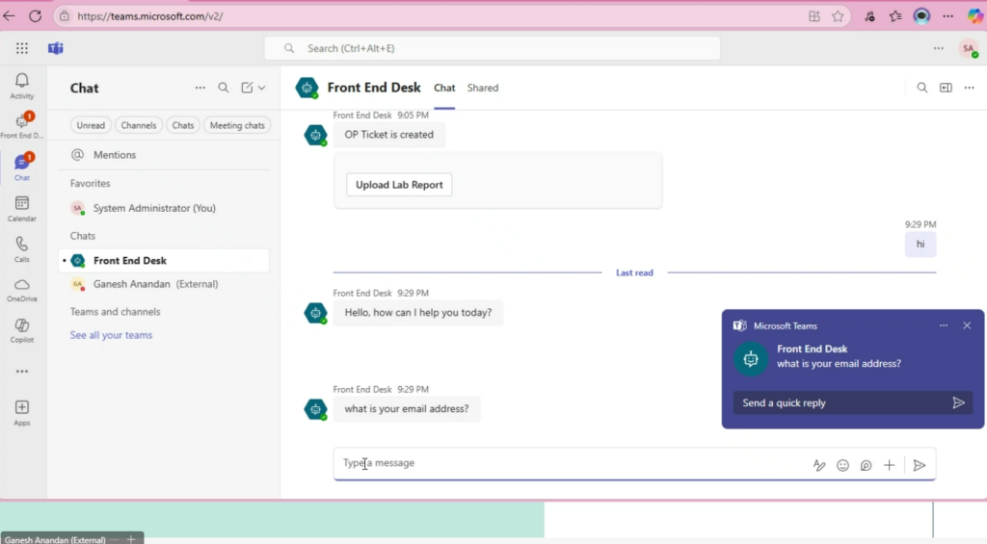This screenshot has height=544, width=987.
Task: Open actions and apps plus menu
Action: [889, 465]
